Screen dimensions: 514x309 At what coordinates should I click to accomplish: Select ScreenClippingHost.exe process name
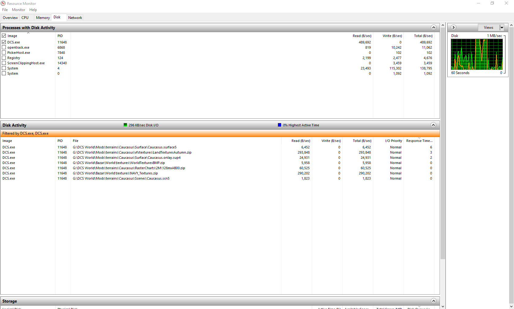coord(26,63)
